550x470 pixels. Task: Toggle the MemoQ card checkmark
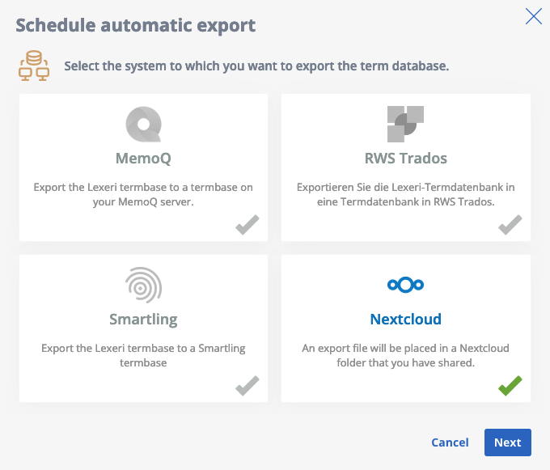tap(247, 224)
